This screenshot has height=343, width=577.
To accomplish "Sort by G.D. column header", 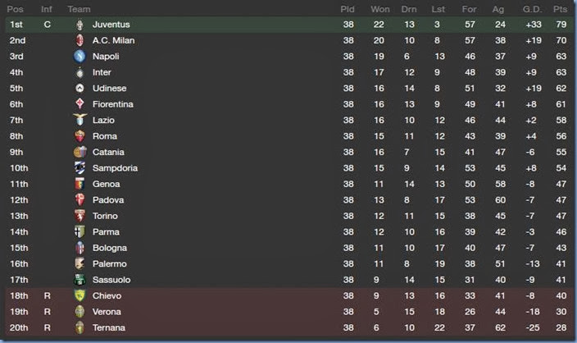I will [x=529, y=9].
